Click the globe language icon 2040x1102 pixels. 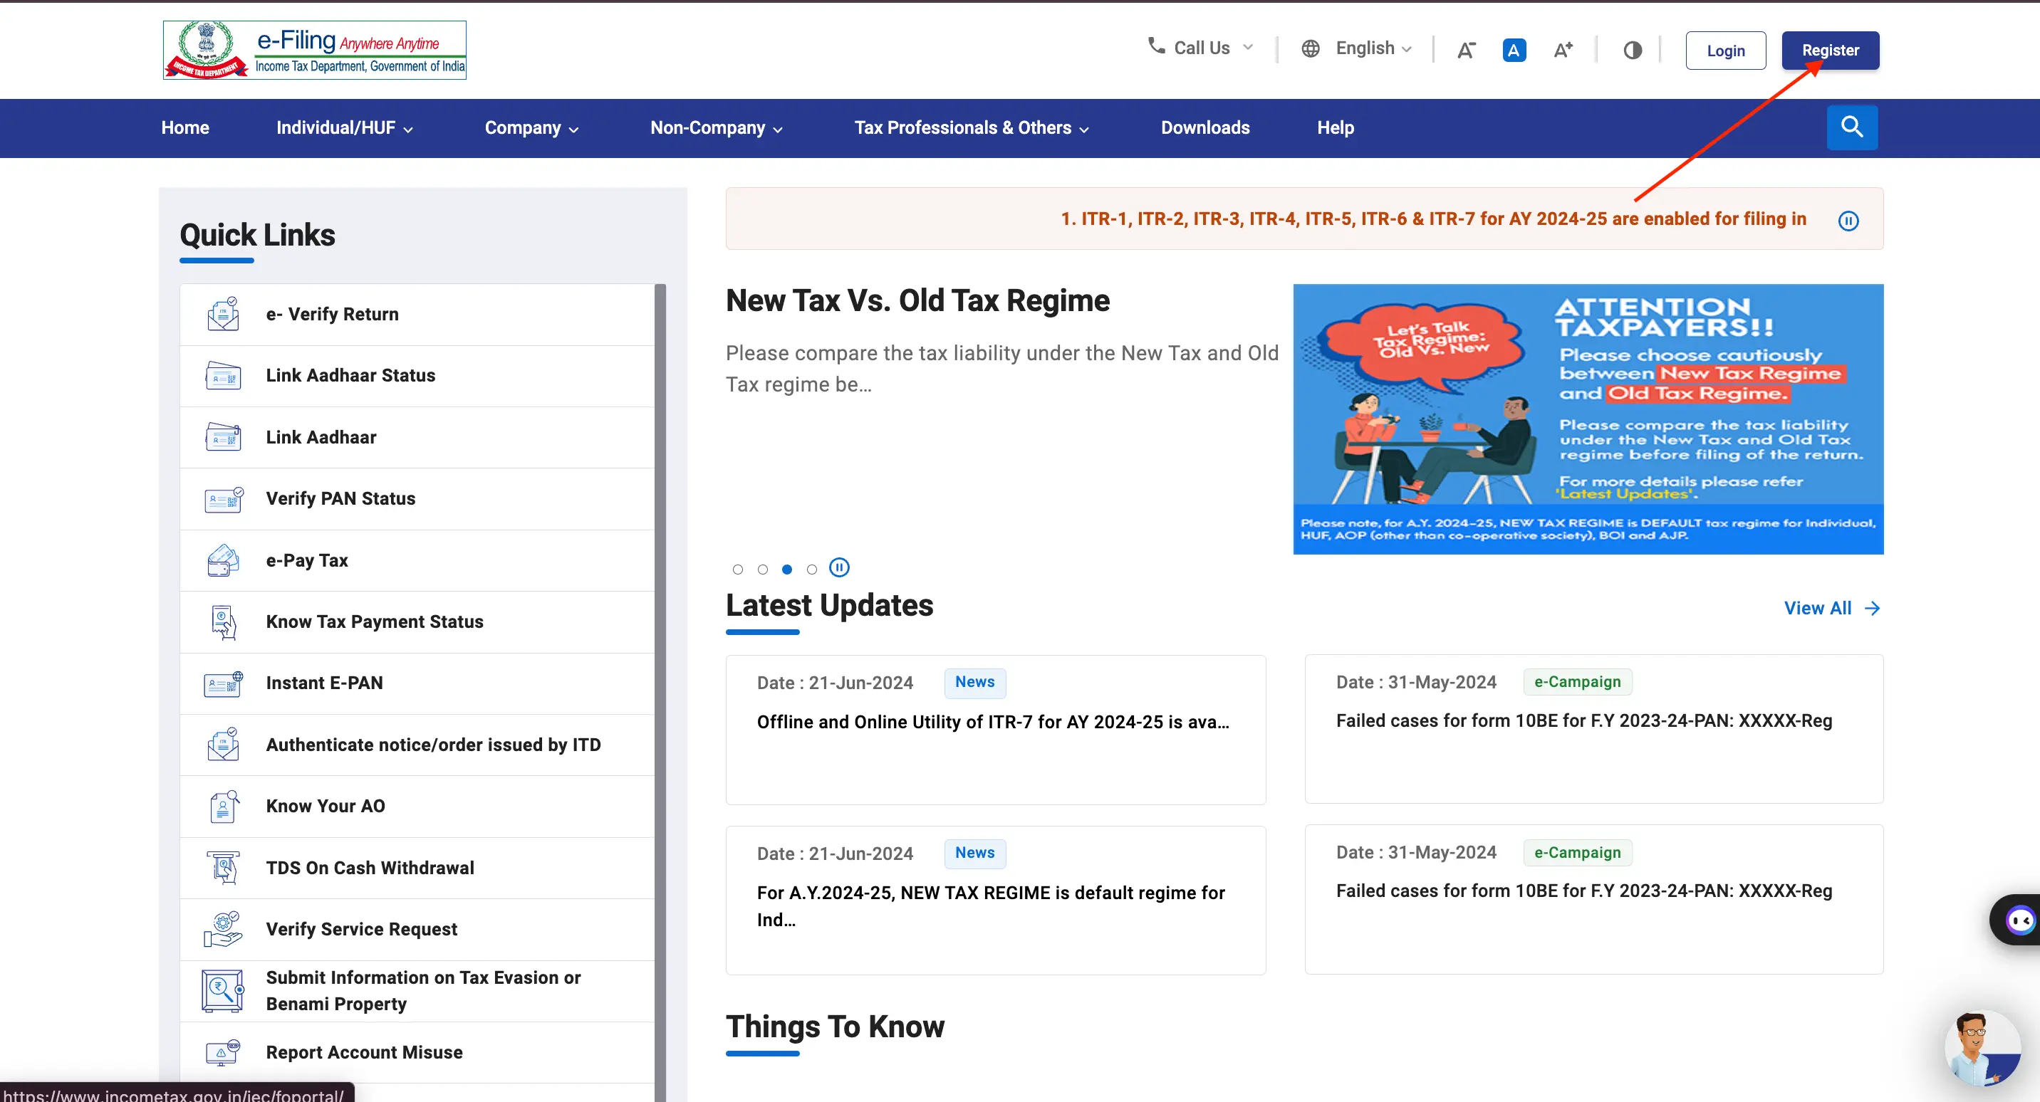coord(1311,48)
